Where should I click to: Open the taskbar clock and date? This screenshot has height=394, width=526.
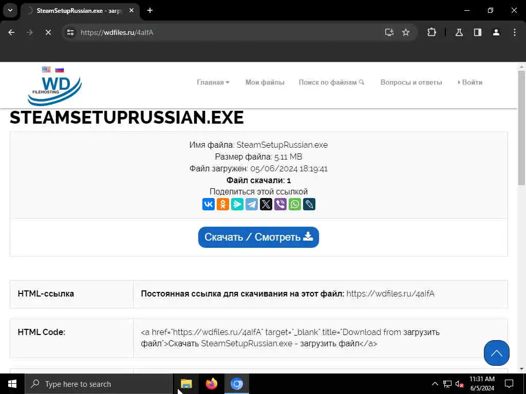[482, 384]
